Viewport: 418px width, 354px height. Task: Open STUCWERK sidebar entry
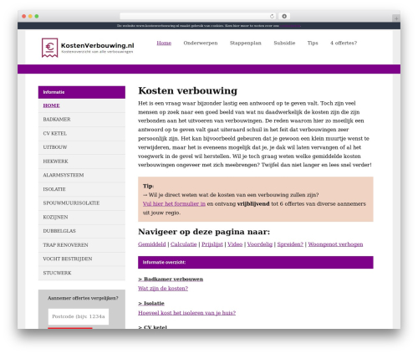pos(82,273)
